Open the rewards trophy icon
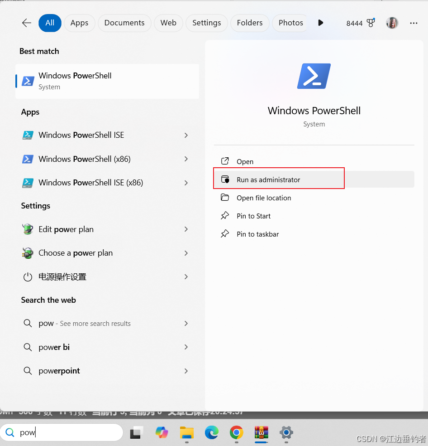This screenshot has height=446, width=428. click(x=371, y=23)
